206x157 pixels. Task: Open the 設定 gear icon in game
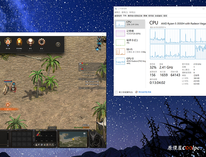click(42, 42)
